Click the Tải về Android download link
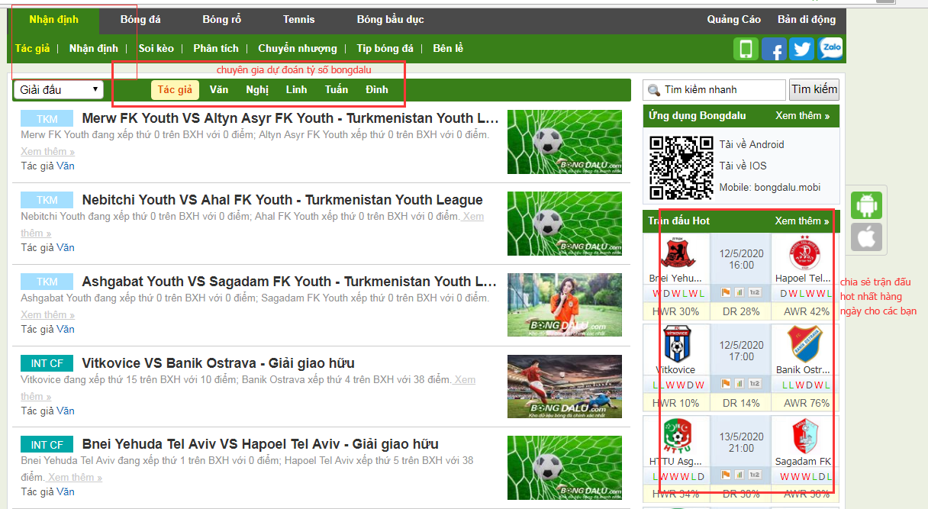 click(x=751, y=144)
